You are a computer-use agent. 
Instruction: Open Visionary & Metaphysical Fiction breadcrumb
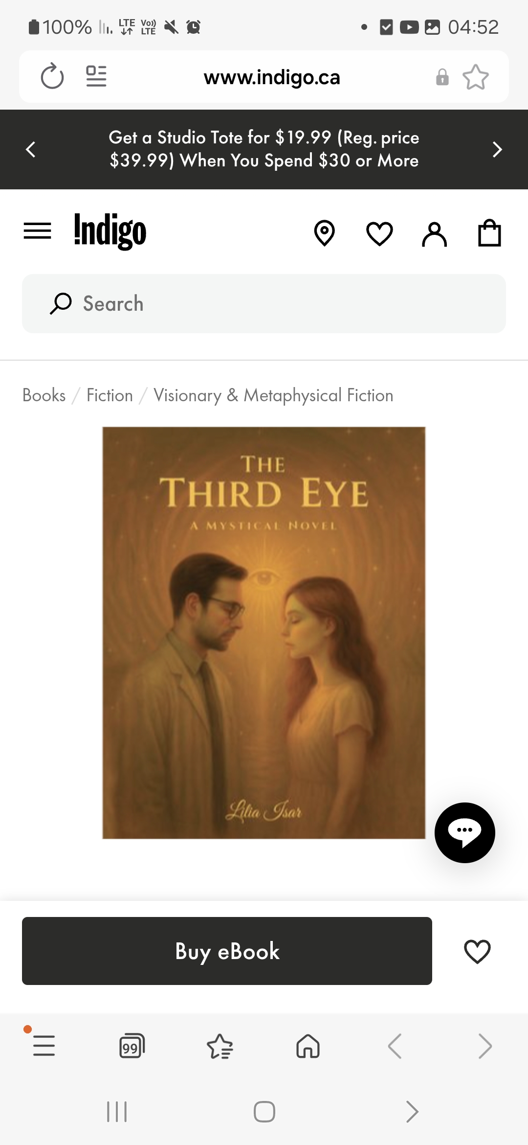[273, 395]
